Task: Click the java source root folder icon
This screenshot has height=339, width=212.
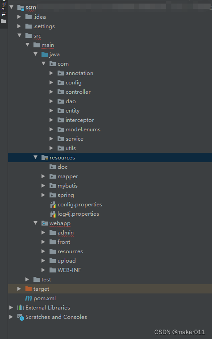Action: pyautogui.click(x=45, y=54)
